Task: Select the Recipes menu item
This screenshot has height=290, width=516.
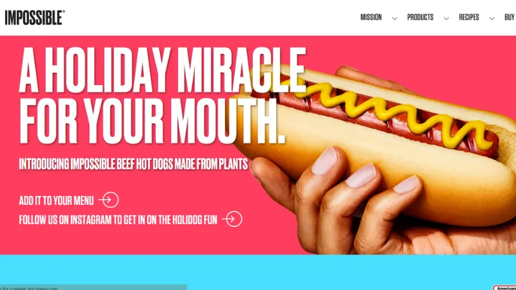Action: 469,17
